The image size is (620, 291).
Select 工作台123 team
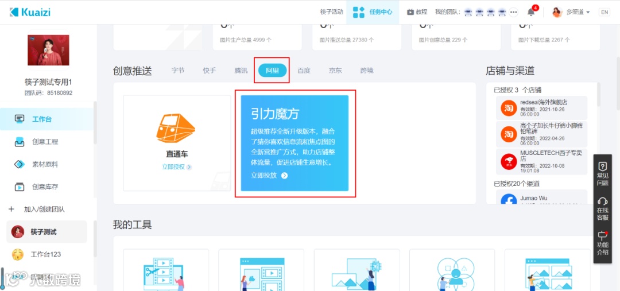tap(46, 254)
